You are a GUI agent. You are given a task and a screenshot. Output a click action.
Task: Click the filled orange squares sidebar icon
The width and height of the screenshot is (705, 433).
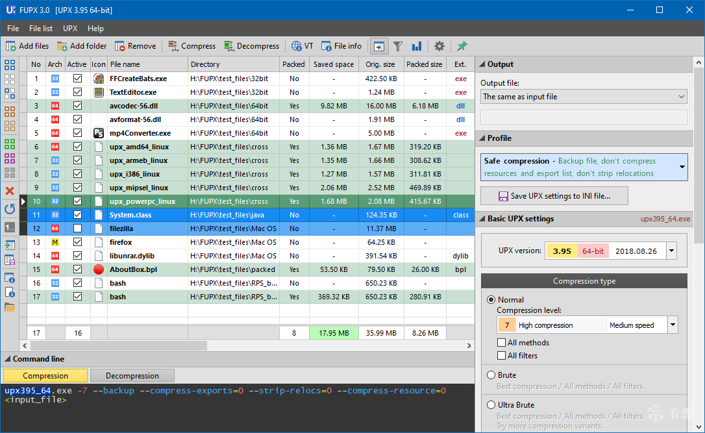click(x=10, y=111)
